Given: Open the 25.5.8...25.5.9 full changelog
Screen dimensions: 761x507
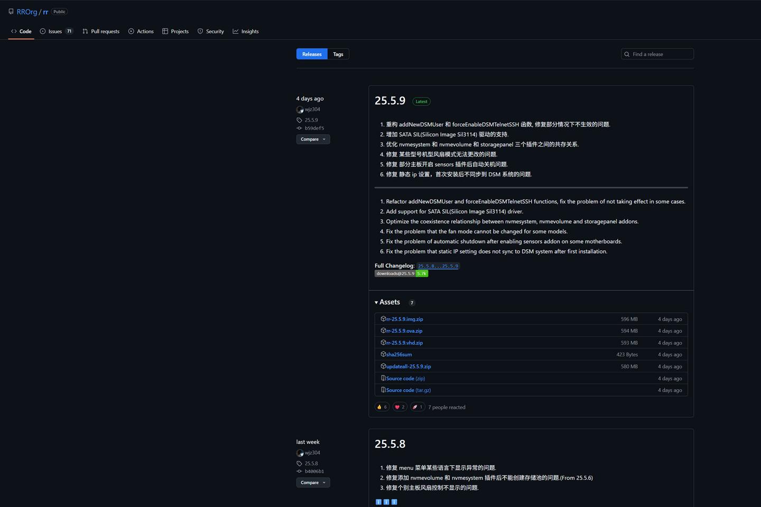Looking at the screenshot, I should pyautogui.click(x=438, y=266).
